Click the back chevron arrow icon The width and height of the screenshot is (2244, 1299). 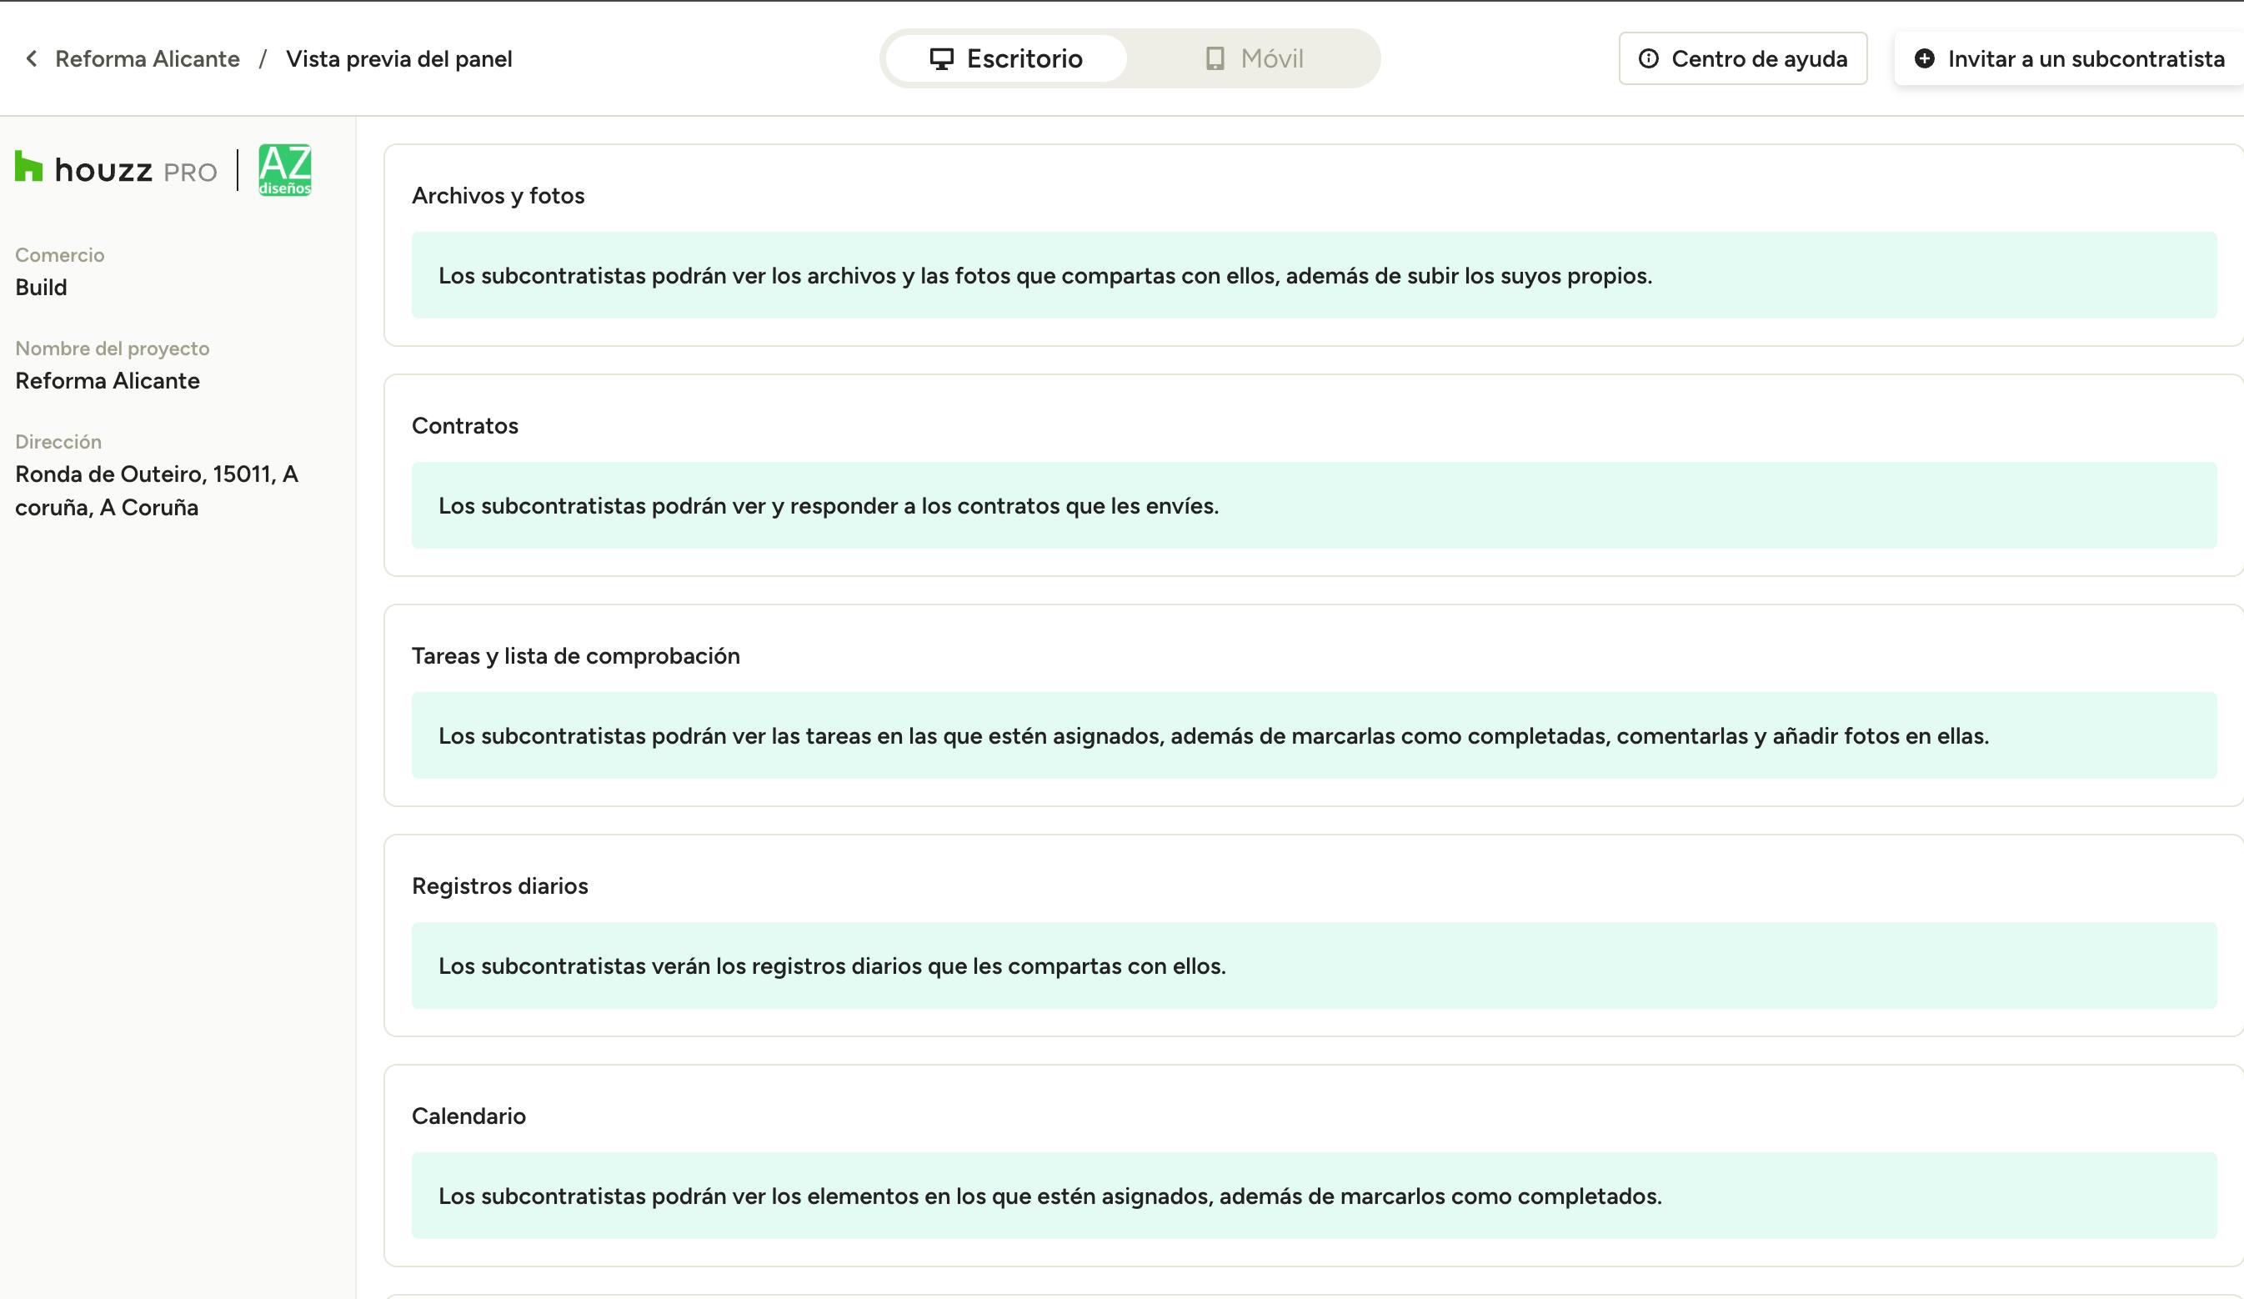pos(32,59)
